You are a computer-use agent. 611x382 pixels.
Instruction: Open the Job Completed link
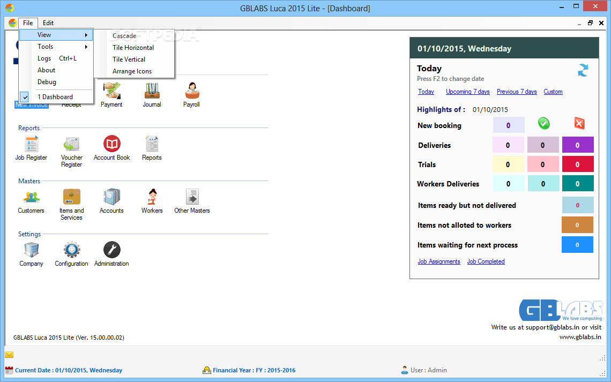pyautogui.click(x=486, y=261)
